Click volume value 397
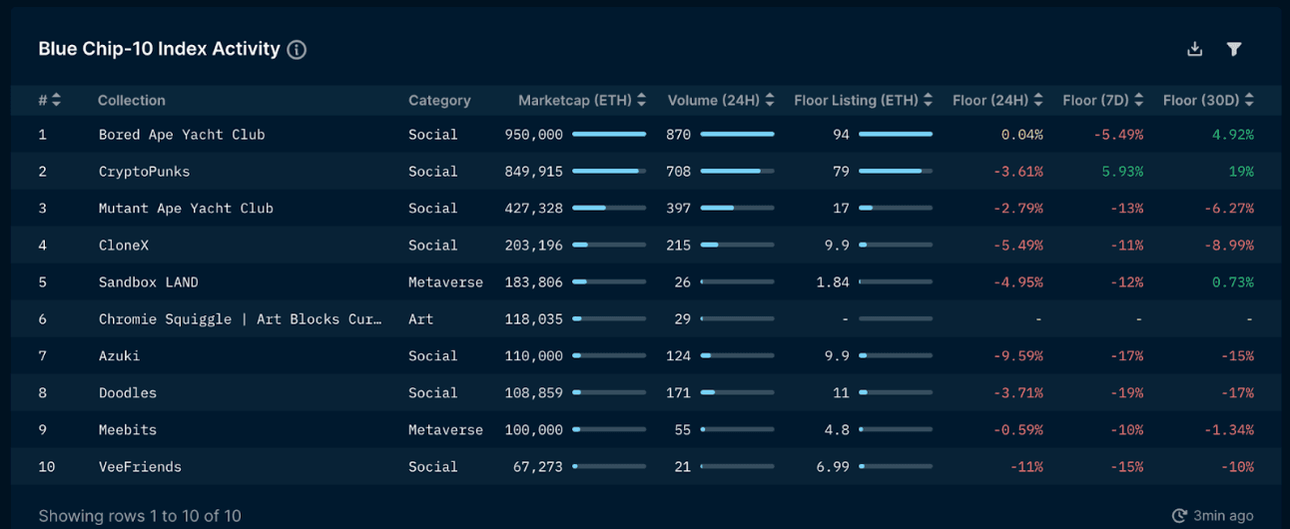Image resolution: width=1290 pixels, height=529 pixels. point(679,209)
